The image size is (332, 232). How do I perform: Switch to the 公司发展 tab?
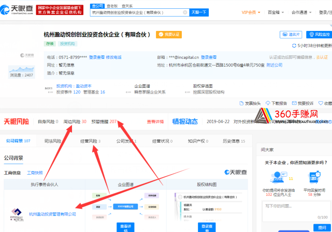[126, 141]
